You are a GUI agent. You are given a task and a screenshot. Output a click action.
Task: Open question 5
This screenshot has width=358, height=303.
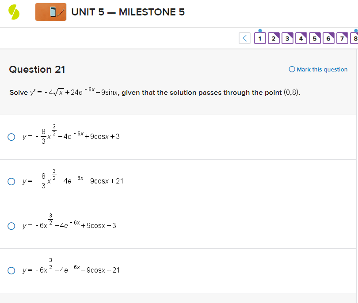coord(315,38)
